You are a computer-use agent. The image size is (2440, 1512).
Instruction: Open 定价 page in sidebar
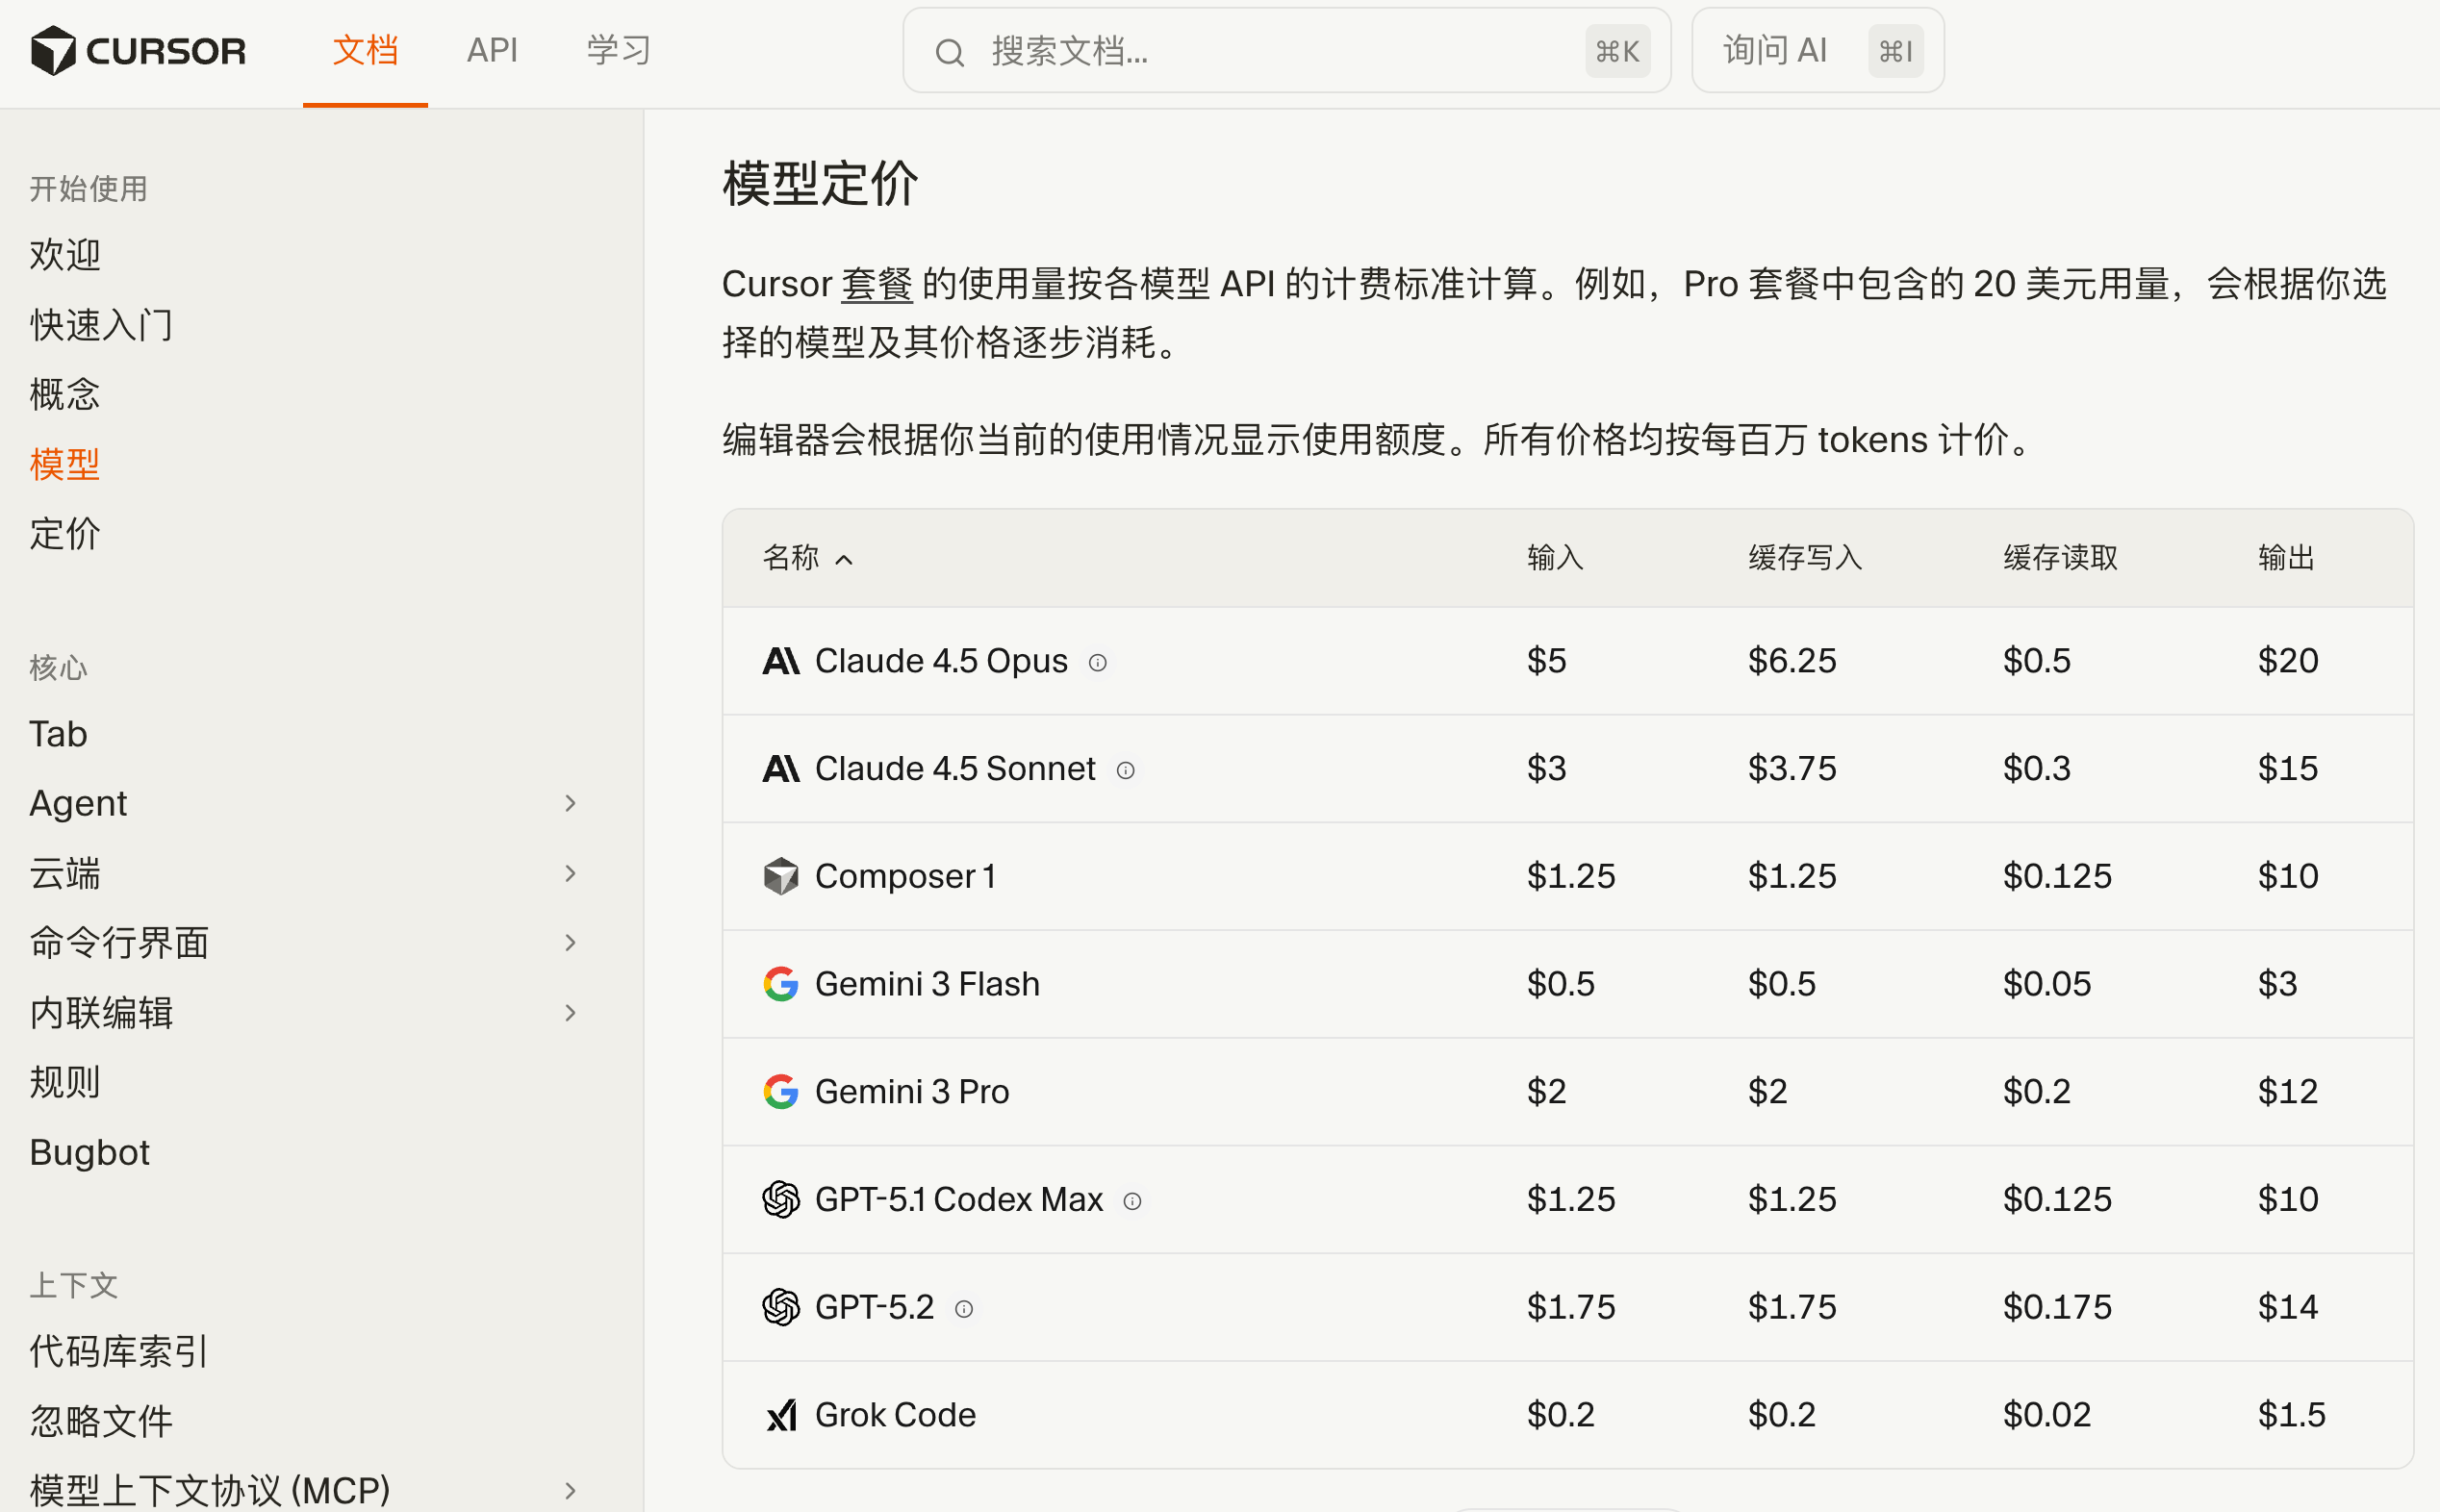coord(65,533)
